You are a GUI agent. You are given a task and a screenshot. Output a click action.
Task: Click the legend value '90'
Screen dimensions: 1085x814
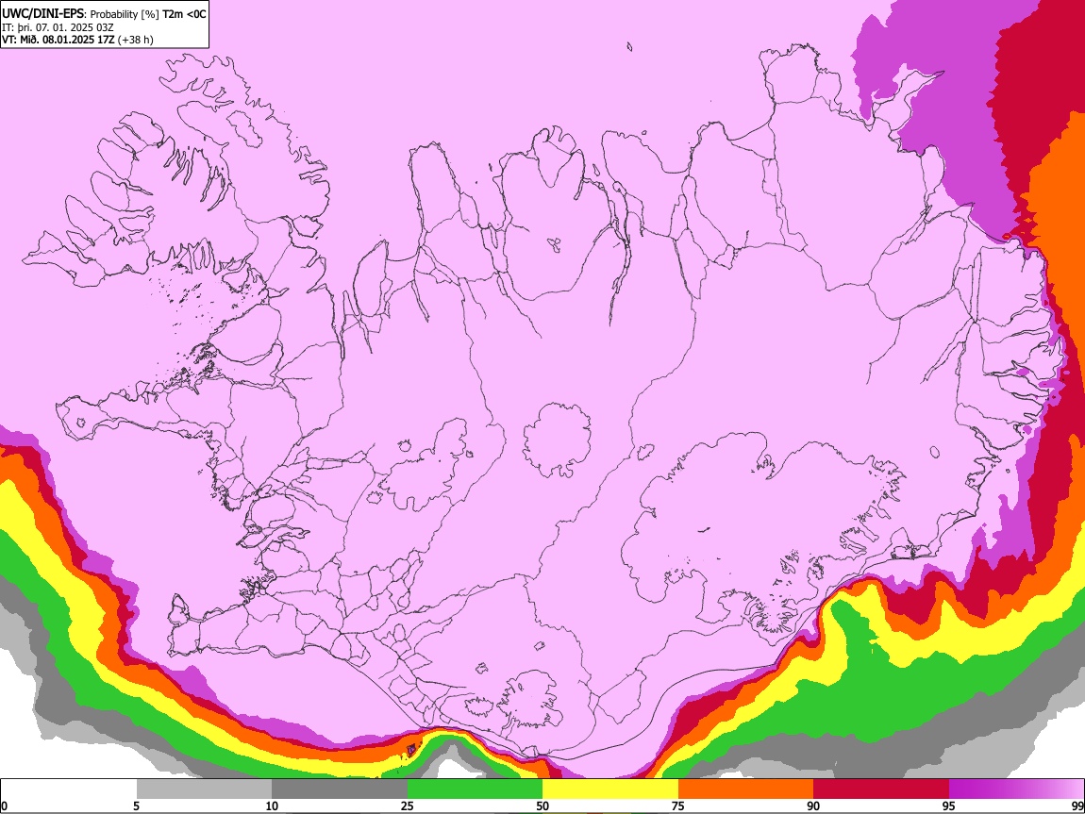pos(813,806)
